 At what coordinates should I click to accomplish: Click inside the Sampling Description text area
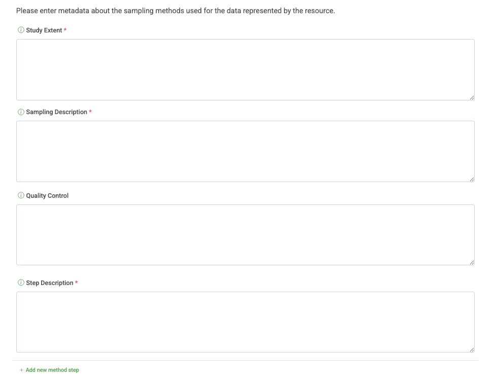tap(245, 151)
